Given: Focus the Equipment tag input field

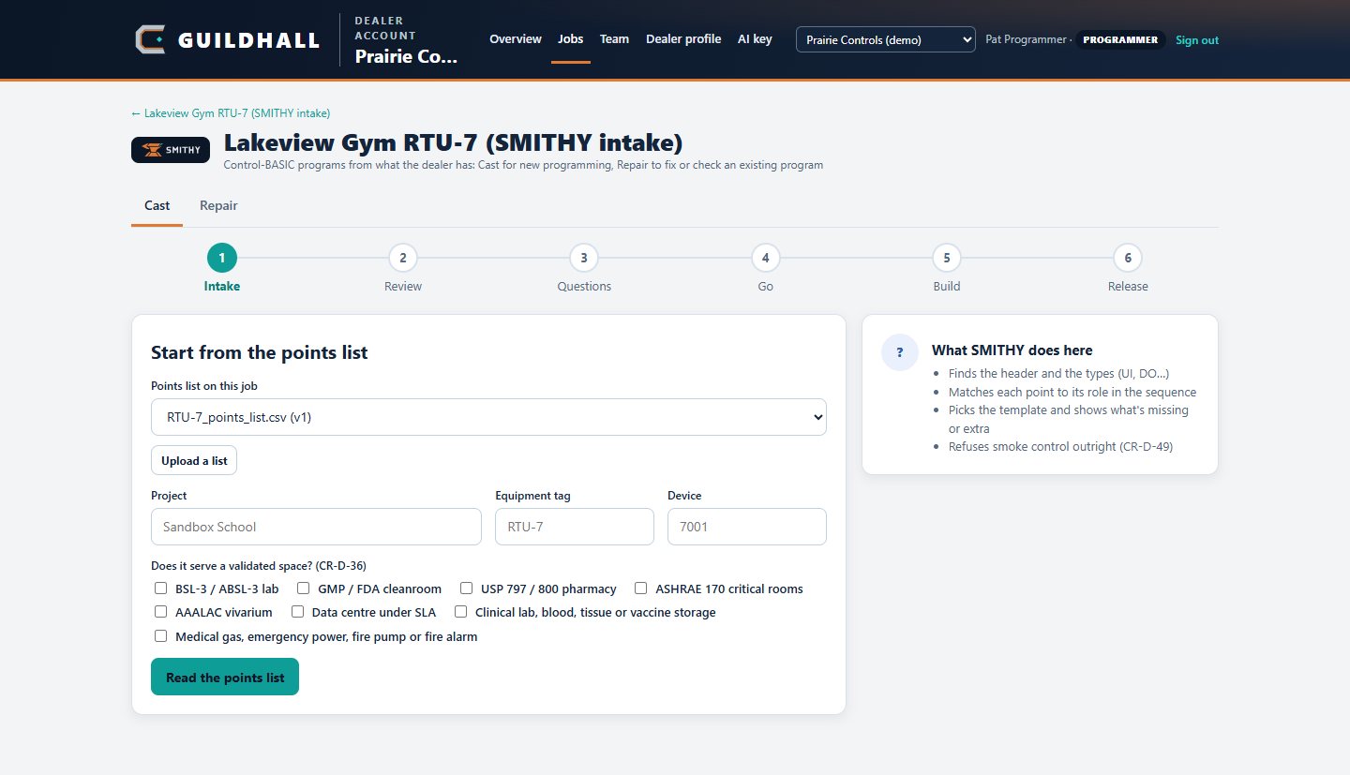Looking at the screenshot, I should click(x=575, y=527).
